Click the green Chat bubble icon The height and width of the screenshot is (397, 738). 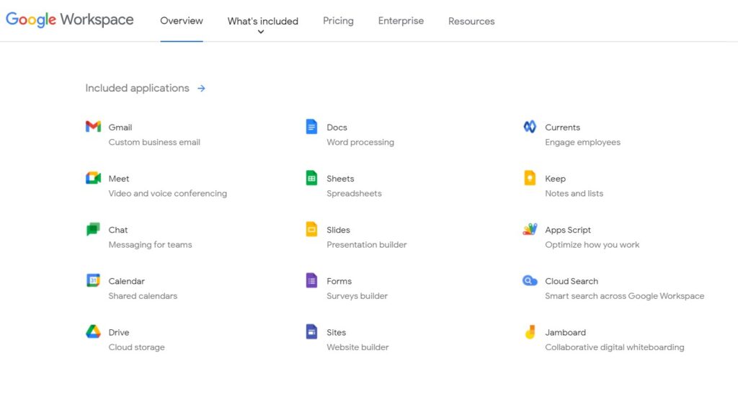click(x=93, y=229)
